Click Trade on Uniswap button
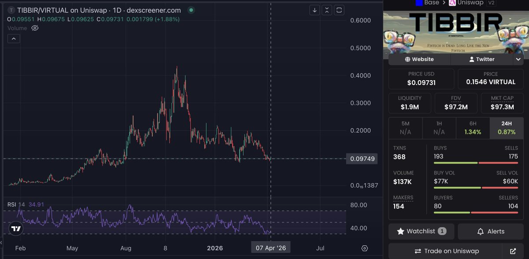Screen dimensions: 529x259 445,251
